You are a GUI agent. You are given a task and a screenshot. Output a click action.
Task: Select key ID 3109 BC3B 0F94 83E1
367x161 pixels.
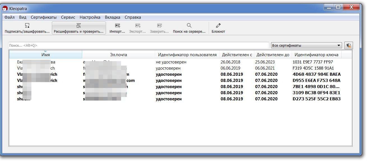click(316, 93)
